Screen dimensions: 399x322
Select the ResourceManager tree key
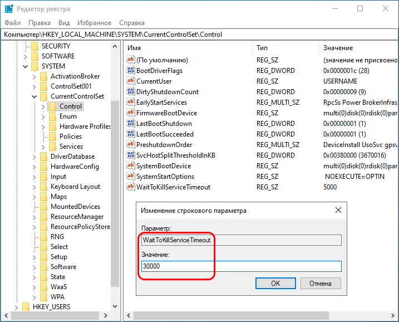tap(77, 217)
